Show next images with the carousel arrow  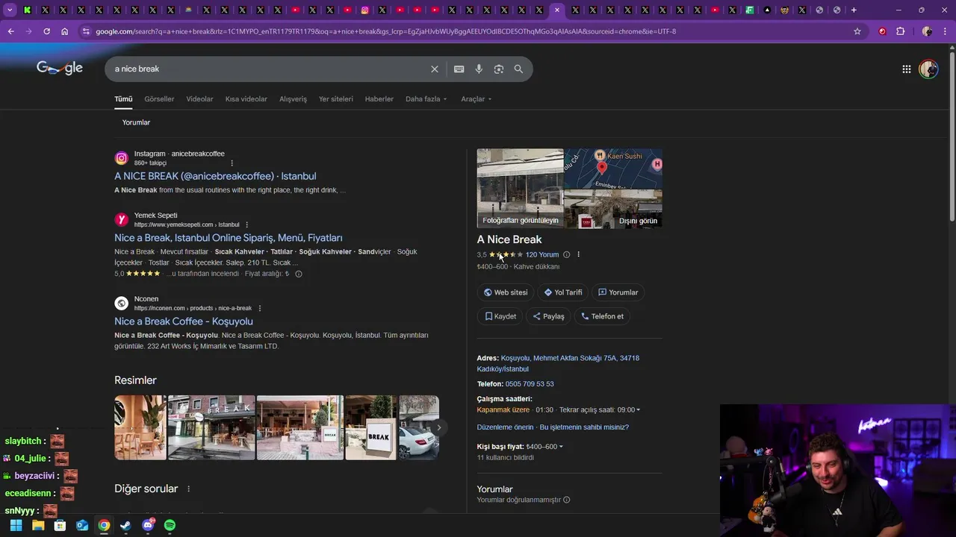click(439, 427)
